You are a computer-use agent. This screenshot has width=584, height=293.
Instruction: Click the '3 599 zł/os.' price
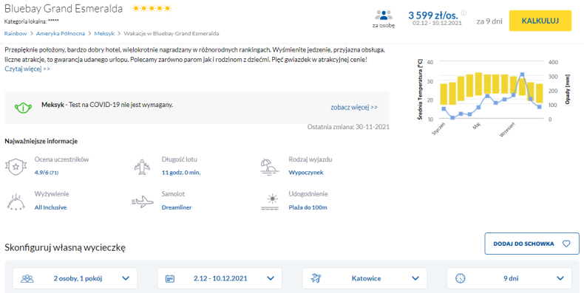pos(433,15)
